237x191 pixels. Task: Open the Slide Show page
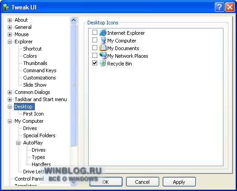[x=35, y=85]
